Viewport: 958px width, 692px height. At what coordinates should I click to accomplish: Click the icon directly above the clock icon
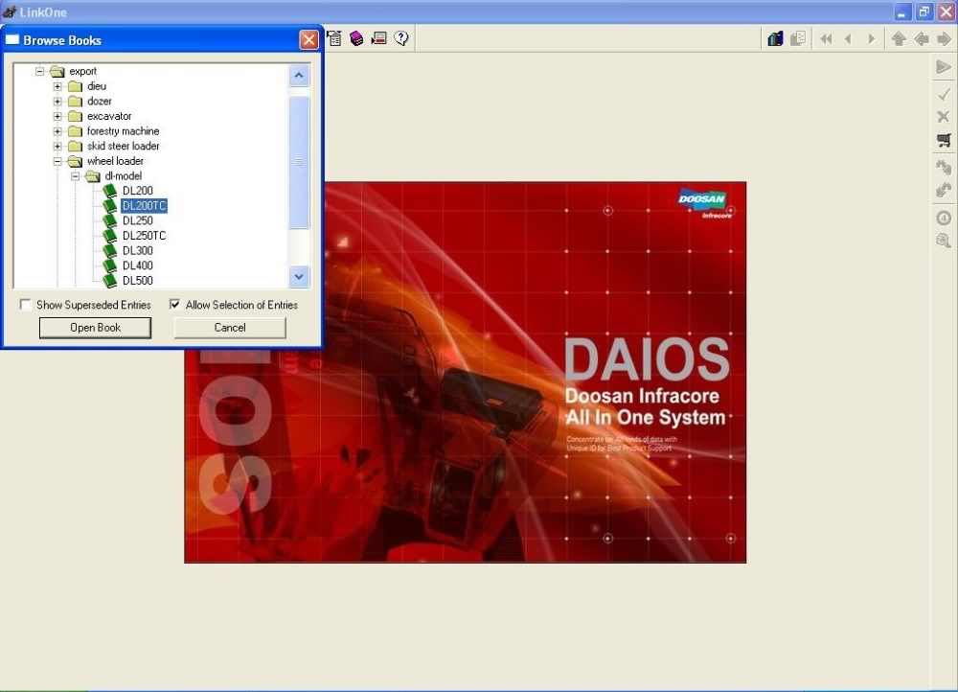tap(944, 190)
